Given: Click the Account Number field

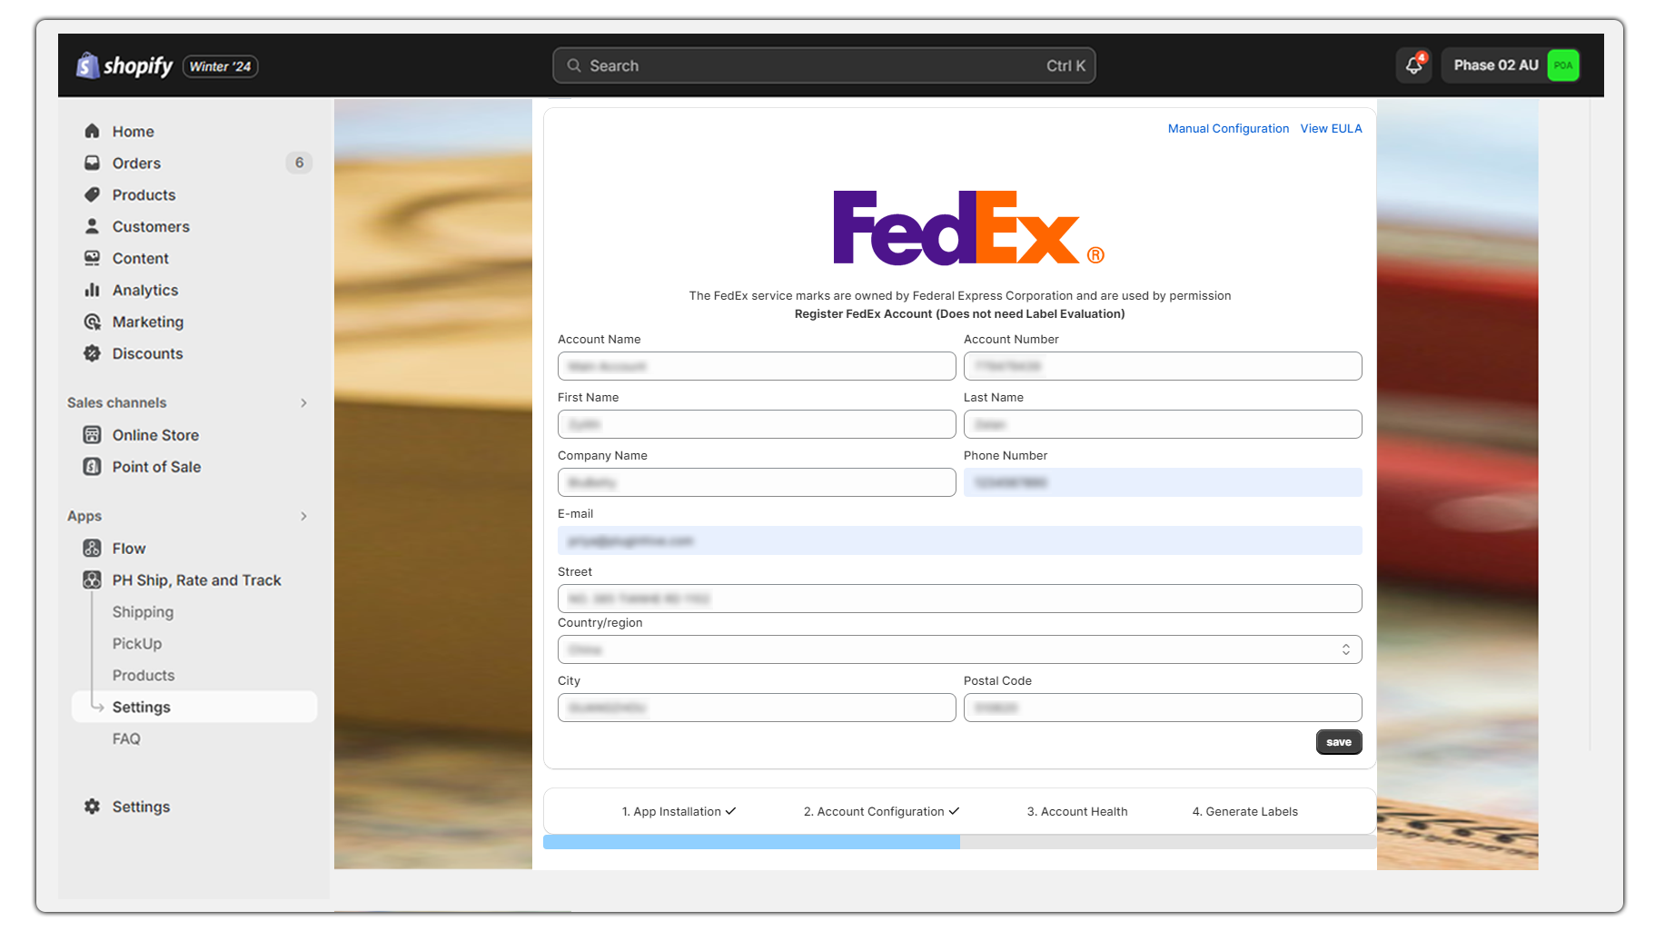Looking at the screenshot, I should coord(1163,366).
